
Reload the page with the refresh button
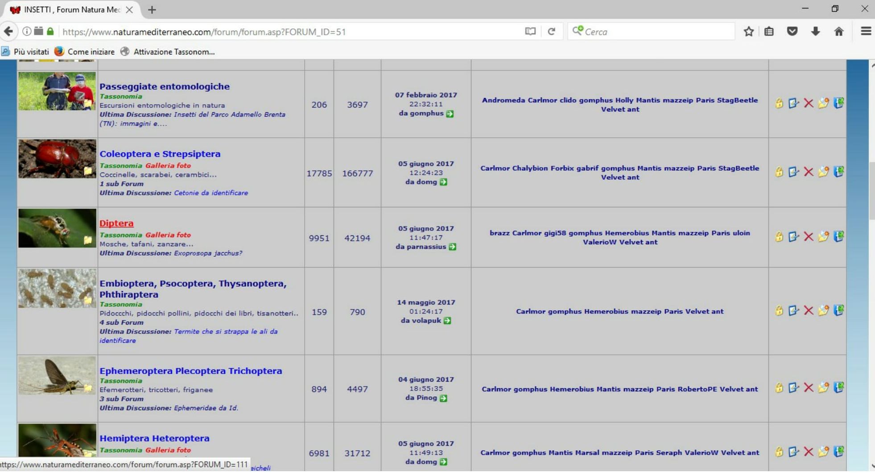point(552,32)
